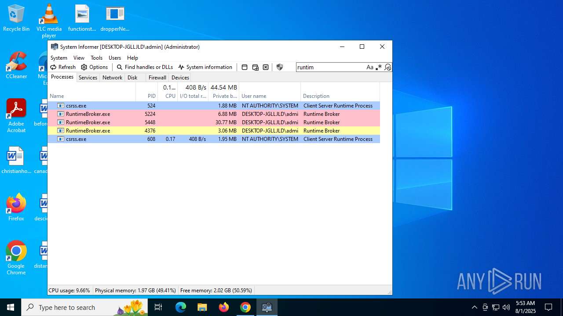Refresh the process list
The width and height of the screenshot is (563, 316).
coord(63,67)
